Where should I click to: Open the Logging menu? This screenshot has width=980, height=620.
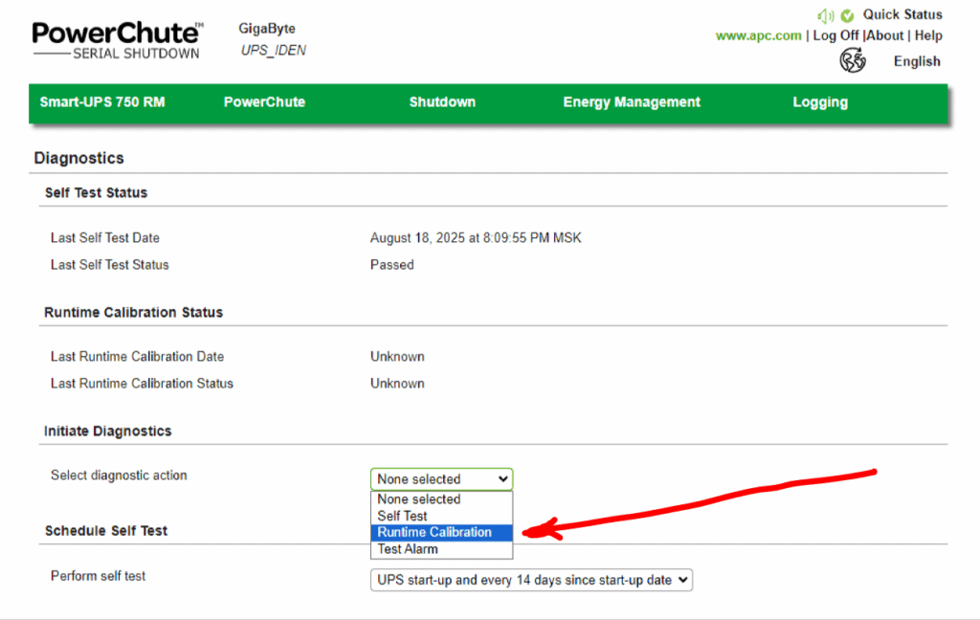820,101
